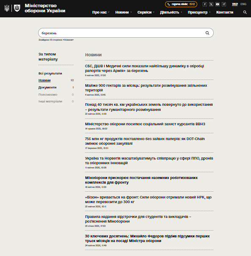The width and height of the screenshot is (251, 256).
Task: Click the search input containing березень
Action: click(126, 33)
